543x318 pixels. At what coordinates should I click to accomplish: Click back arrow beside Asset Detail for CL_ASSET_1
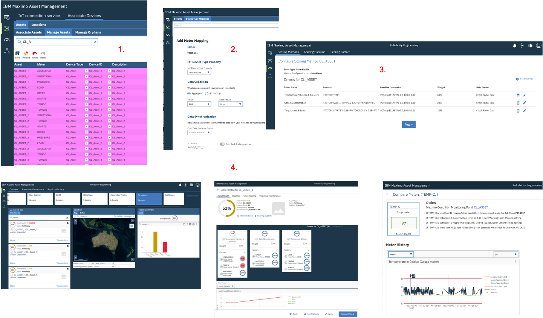coord(217,190)
